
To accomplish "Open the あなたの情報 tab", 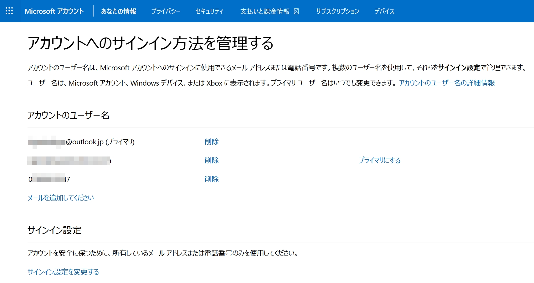I will click(x=119, y=11).
